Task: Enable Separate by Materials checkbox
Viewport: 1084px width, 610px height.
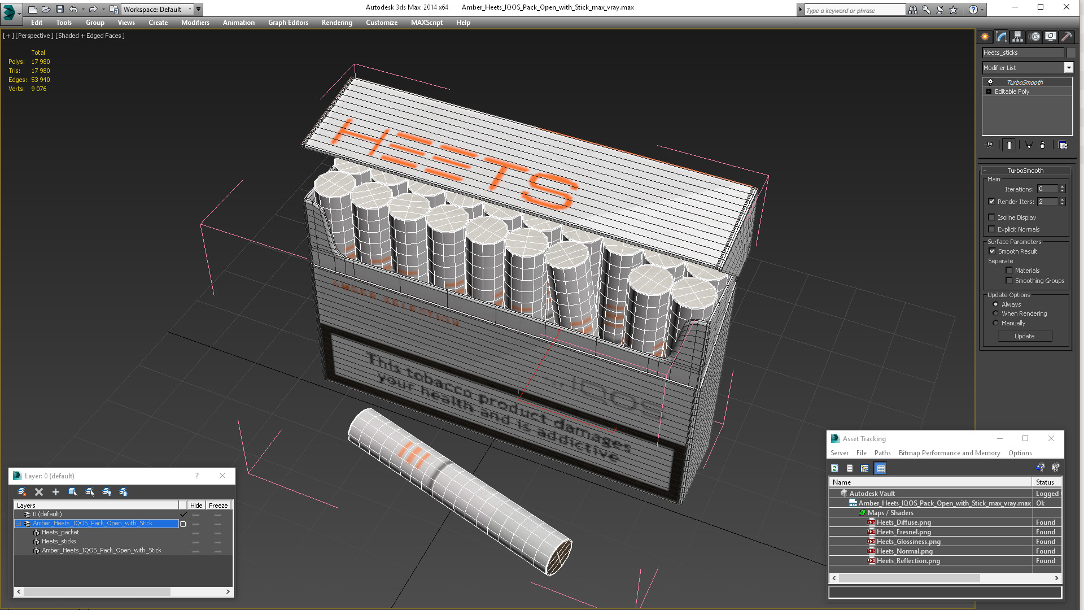Action: 1009,271
